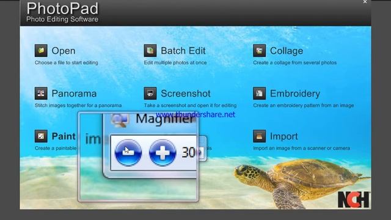Choose the Collage heading
The image size is (391, 220).
click(287, 51)
